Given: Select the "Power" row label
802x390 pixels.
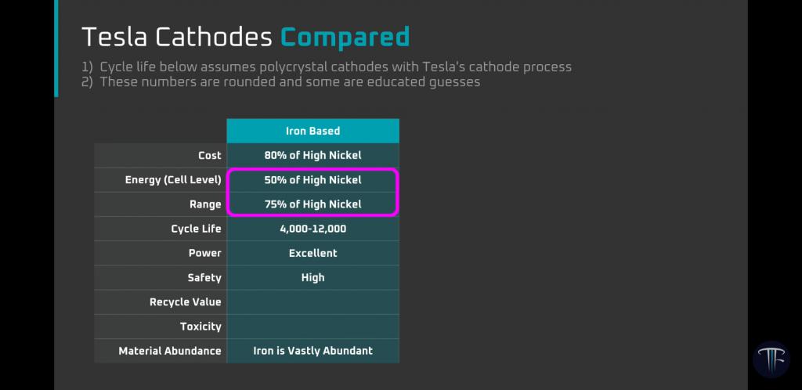Looking at the screenshot, I should click(x=204, y=253).
